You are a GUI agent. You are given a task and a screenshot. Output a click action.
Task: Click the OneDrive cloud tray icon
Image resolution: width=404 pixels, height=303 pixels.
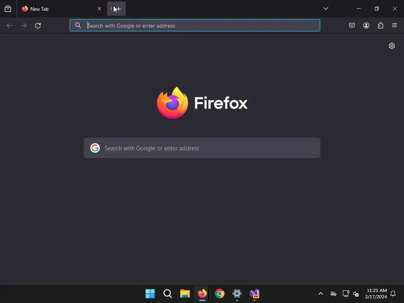pos(333,294)
